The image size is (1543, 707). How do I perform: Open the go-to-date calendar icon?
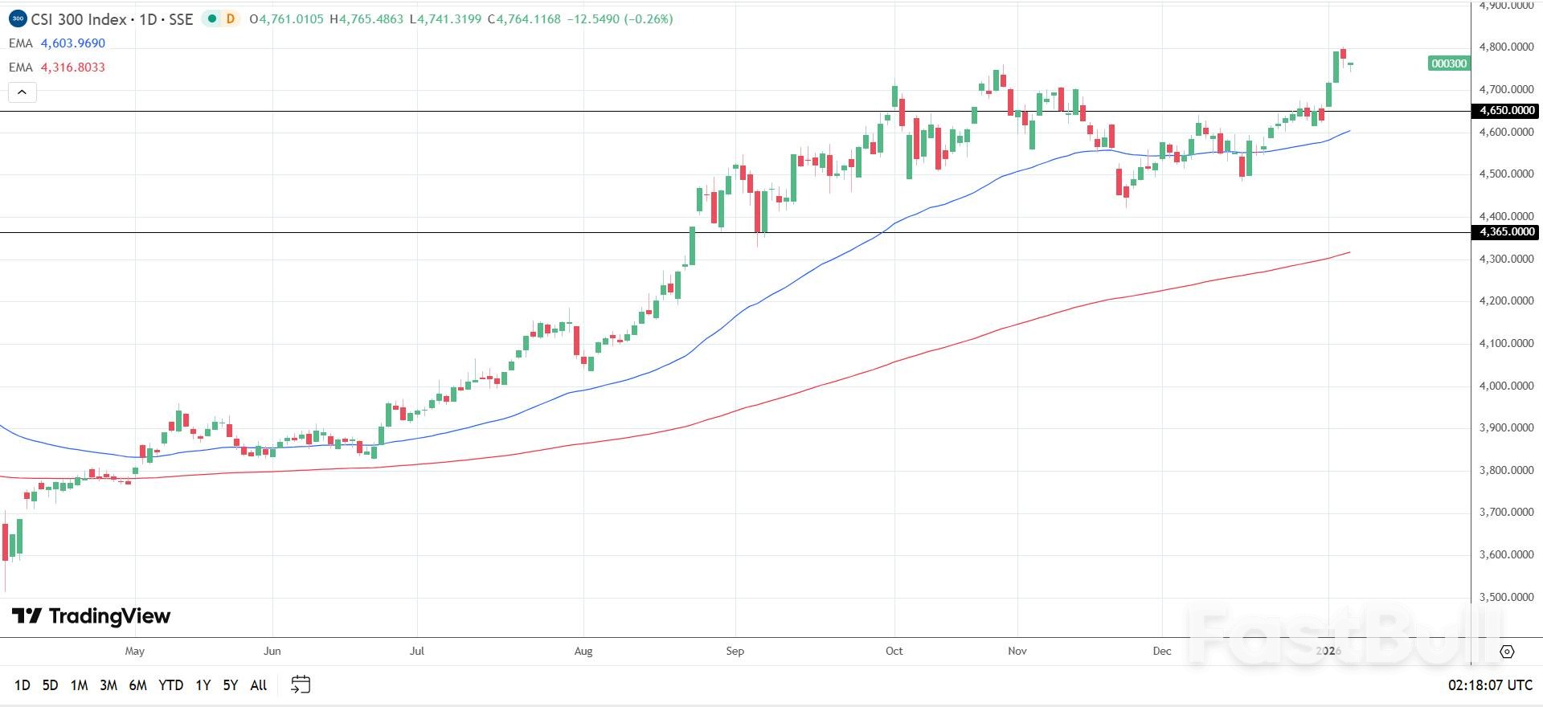pos(301,685)
